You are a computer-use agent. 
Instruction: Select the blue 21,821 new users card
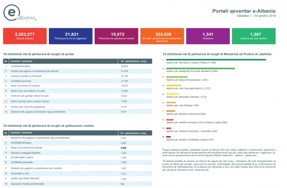(x=71, y=36)
